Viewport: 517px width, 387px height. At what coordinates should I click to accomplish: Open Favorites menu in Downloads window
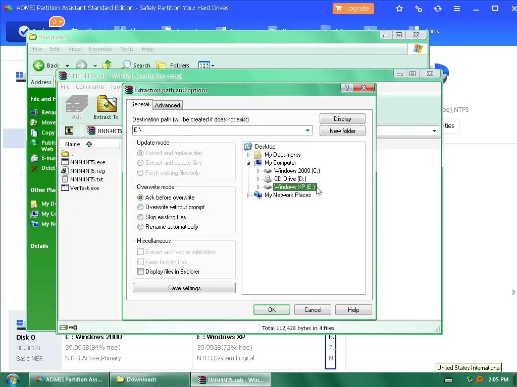(100, 49)
